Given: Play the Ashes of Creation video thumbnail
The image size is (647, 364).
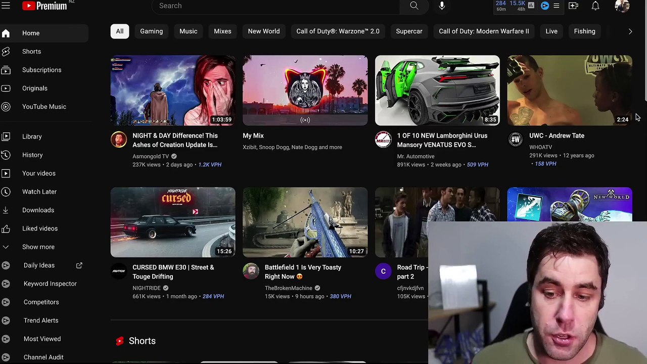Looking at the screenshot, I should pyautogui.click(x=173, y=90).
